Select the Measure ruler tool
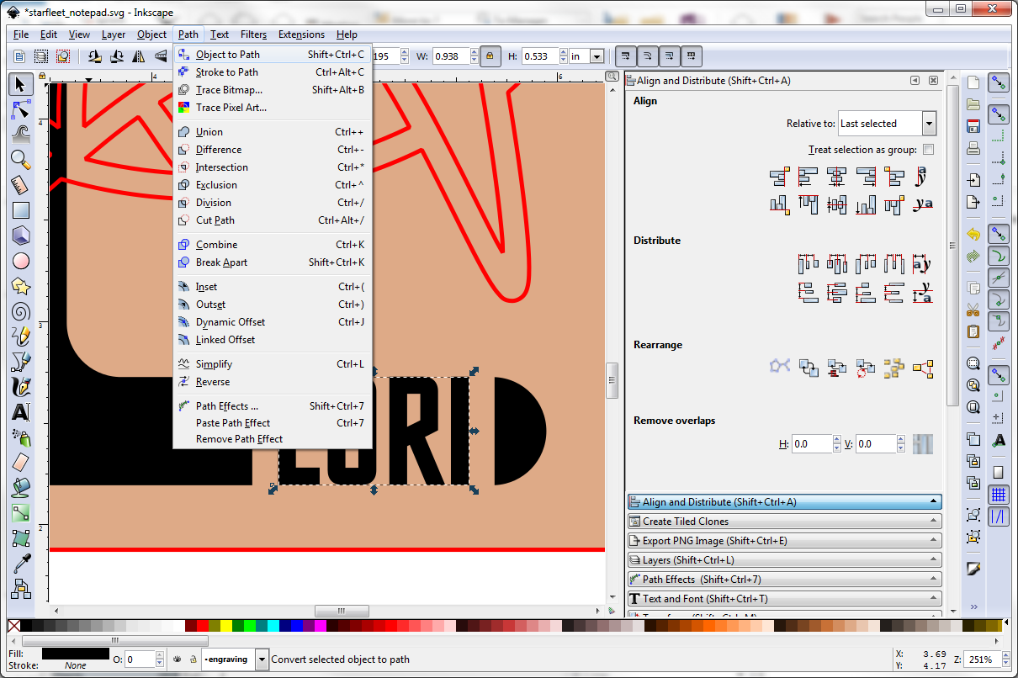The image size is (1018, 678). click(21, 184)
